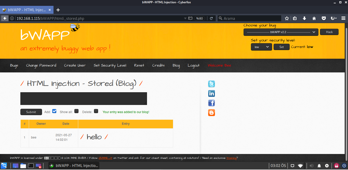Click the %80 zoom level button
The image size is (348, 170).
199,18
